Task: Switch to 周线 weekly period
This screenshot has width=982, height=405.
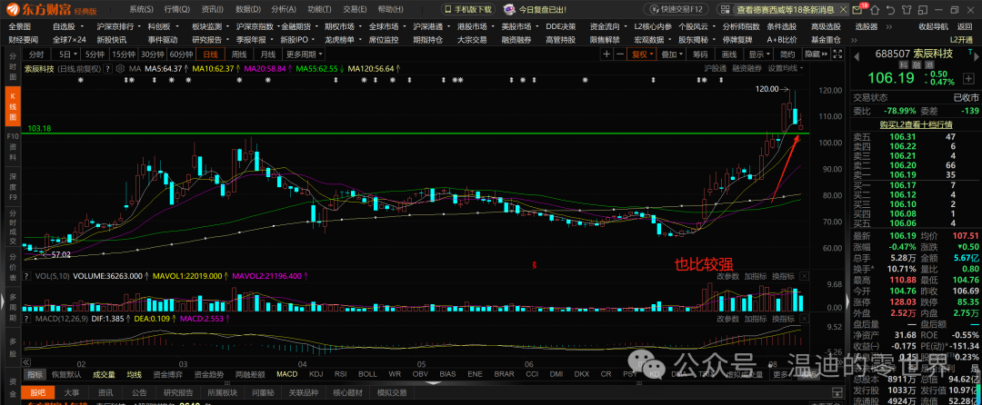Action: tap(238, 54)
